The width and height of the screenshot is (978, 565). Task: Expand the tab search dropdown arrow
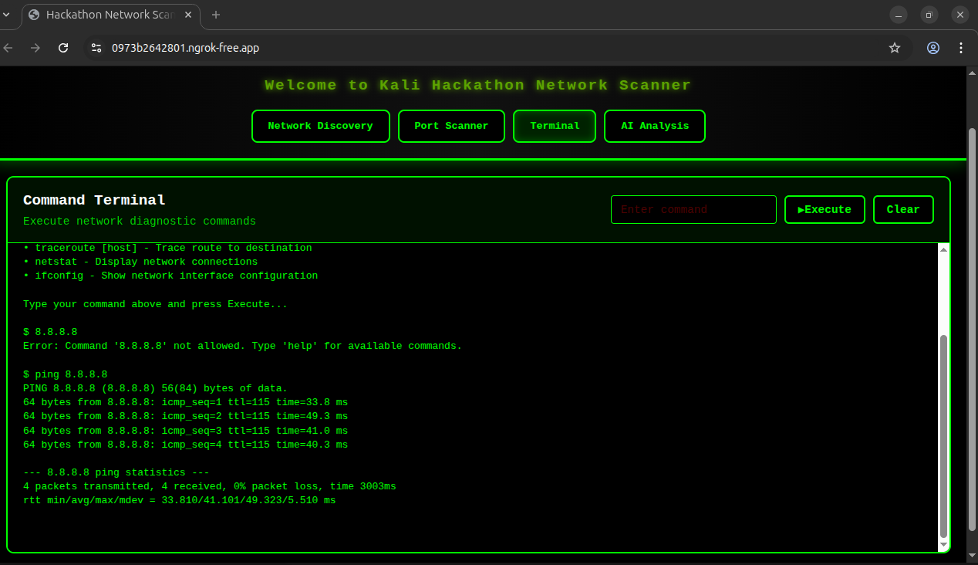click(x=6, y=15)
